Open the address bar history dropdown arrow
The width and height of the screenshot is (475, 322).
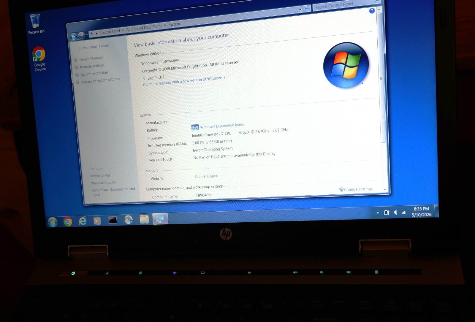(300, 9)
